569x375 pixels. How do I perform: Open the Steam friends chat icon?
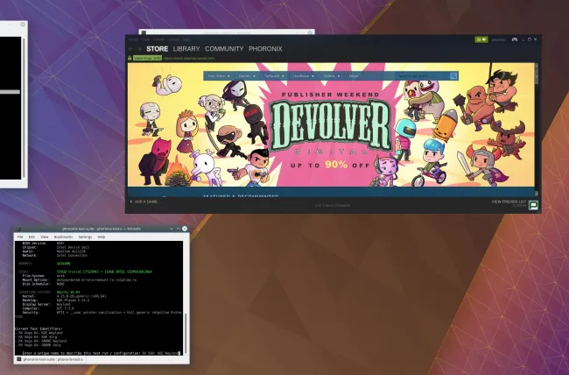pyautogui.click(x=533, y=205)
